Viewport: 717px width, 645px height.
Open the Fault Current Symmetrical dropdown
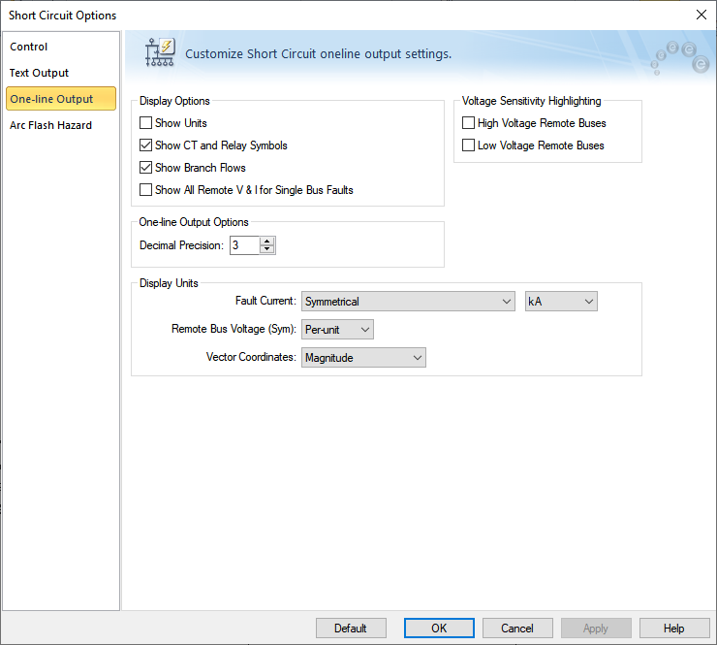408,302
